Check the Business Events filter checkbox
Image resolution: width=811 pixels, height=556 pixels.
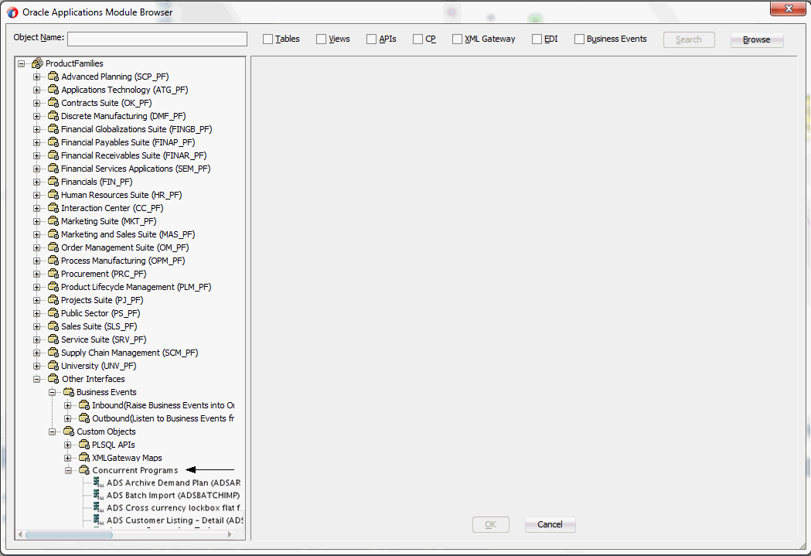pyautogui.click(x=579, y=39)
